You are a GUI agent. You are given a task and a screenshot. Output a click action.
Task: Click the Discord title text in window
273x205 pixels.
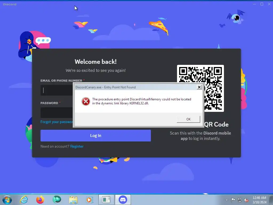(10, 4)
